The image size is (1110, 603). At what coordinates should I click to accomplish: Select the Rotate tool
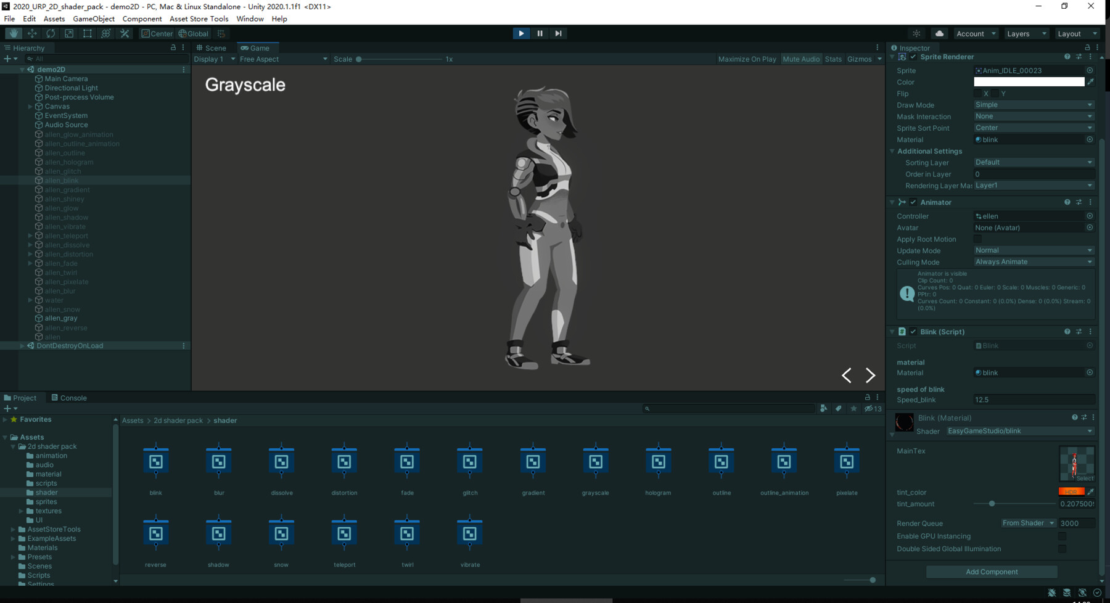click(x=51, y=33)
